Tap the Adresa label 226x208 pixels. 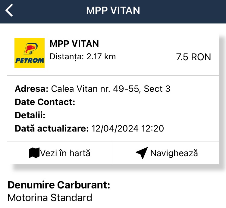click(x=32, y=89)
